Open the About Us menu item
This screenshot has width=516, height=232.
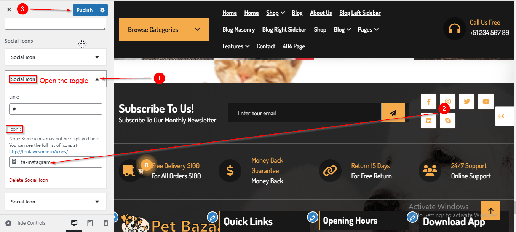(x=321, y=13)
